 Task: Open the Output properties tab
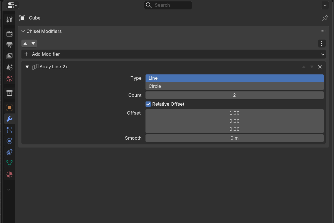click(x=9, y=45)
